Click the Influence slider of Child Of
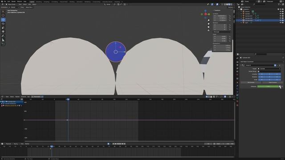 (x=268, y=87)
